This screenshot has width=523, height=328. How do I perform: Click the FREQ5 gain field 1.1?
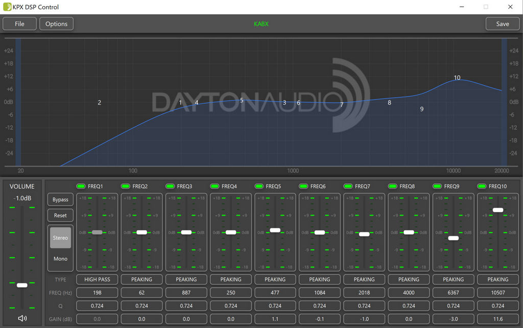tap(275, 319)
